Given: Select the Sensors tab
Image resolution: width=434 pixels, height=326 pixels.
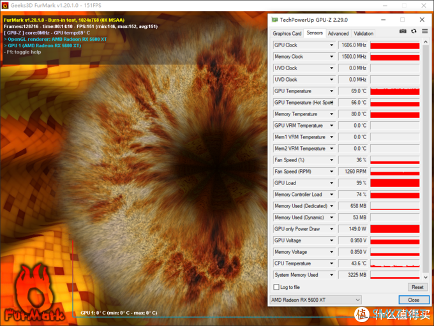Looking at the screenshot, I should click(315, 33).
